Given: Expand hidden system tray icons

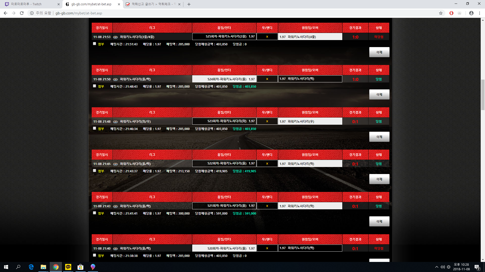Looking at the screenshot, I should [x=437, y=267].
